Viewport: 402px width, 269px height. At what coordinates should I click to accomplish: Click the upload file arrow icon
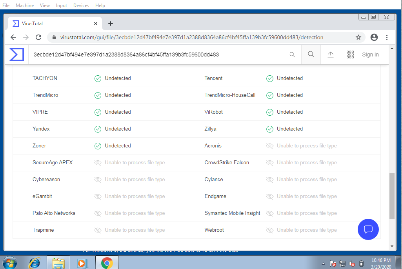click(x=331, y=55)
